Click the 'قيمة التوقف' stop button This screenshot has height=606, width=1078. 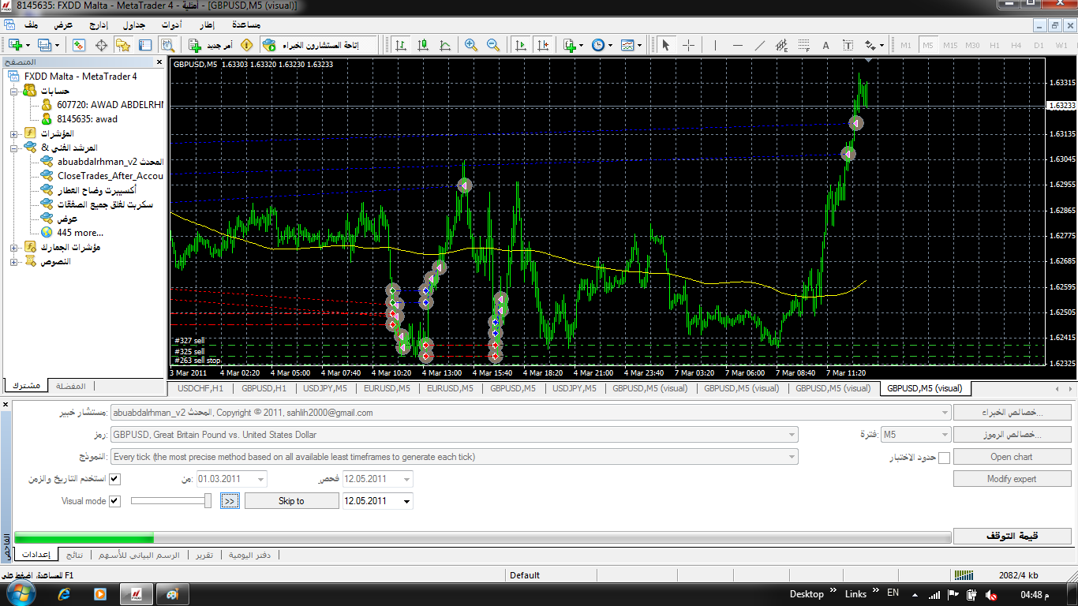coord(1012,536)
